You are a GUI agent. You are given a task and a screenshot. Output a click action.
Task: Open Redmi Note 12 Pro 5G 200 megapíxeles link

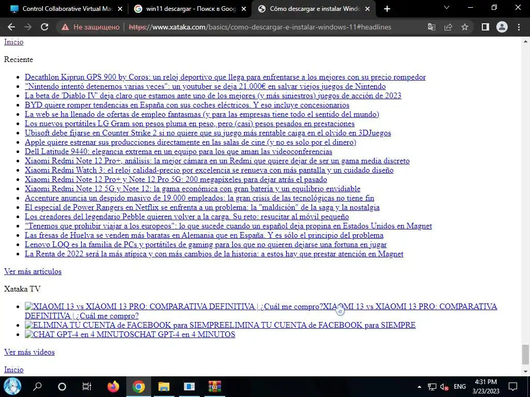click(176, 179)
